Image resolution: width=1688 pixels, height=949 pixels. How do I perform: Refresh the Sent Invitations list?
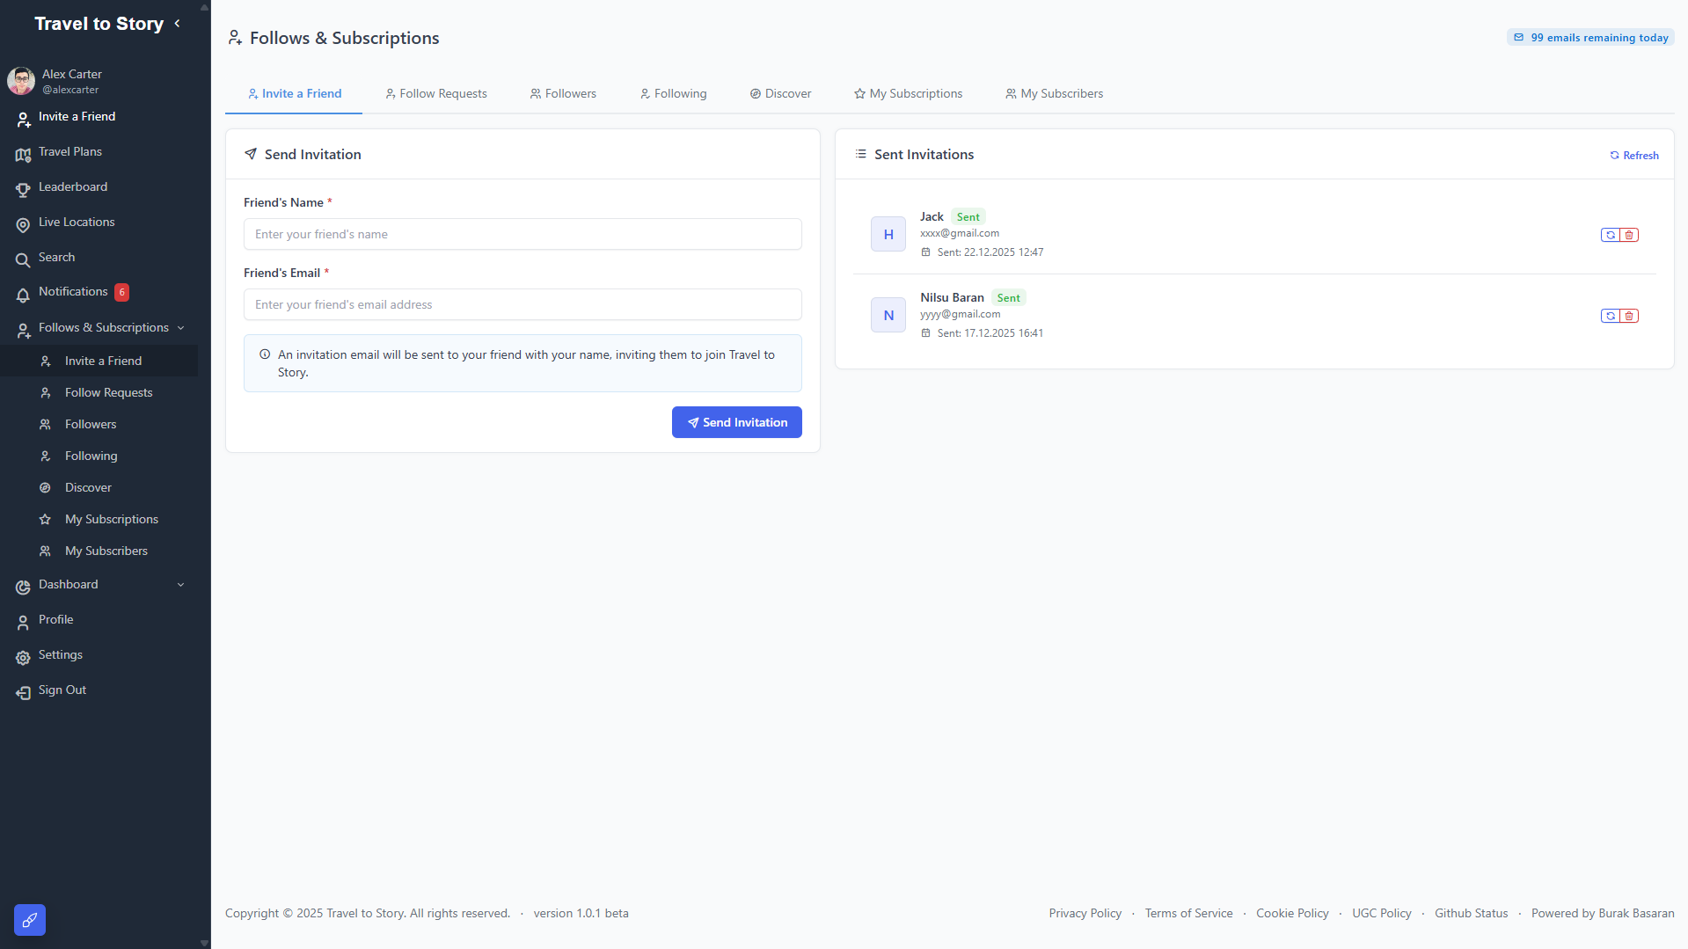1634,156
